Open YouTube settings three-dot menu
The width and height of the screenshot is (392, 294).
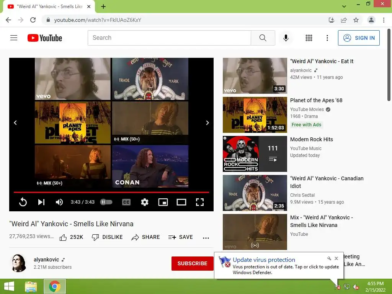tap(327, 38)
